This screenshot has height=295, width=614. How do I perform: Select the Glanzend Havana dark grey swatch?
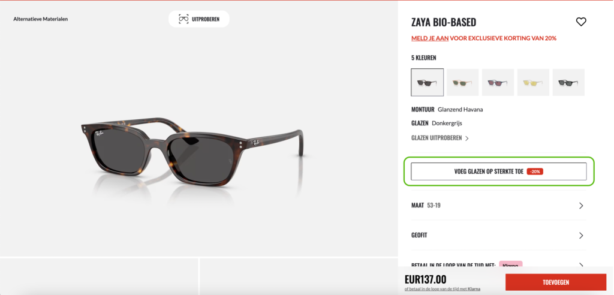[x=427, y=82]
